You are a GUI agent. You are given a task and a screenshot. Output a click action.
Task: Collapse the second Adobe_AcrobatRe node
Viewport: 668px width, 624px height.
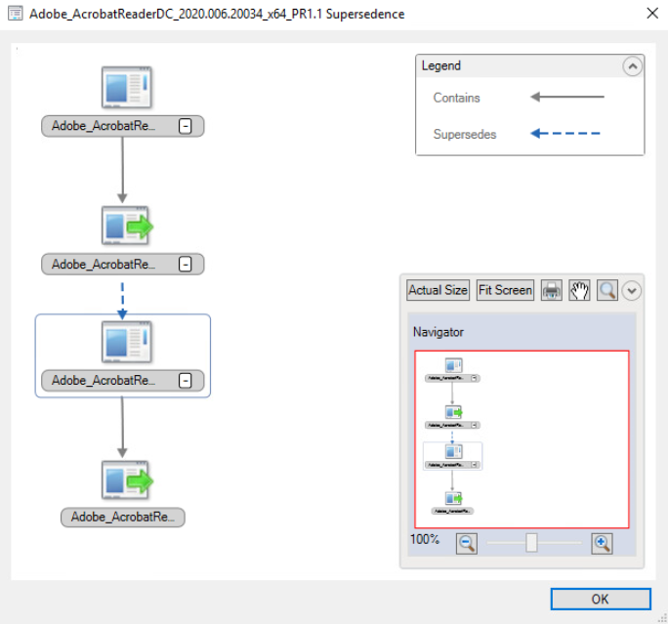pyautogui.click(x=185, y=265)
